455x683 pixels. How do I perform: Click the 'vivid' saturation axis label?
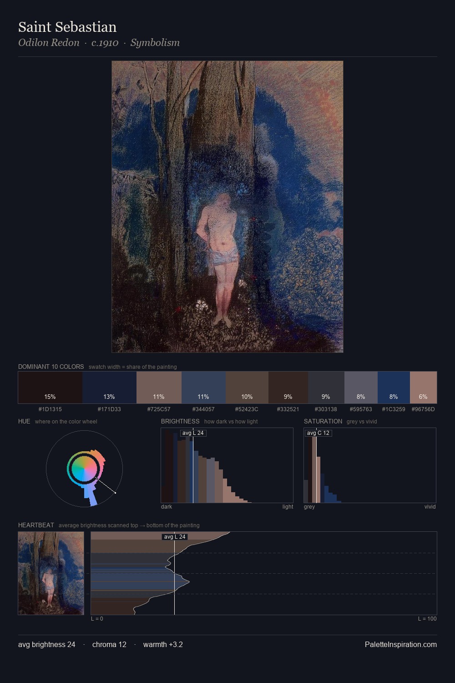click(430, 506)
